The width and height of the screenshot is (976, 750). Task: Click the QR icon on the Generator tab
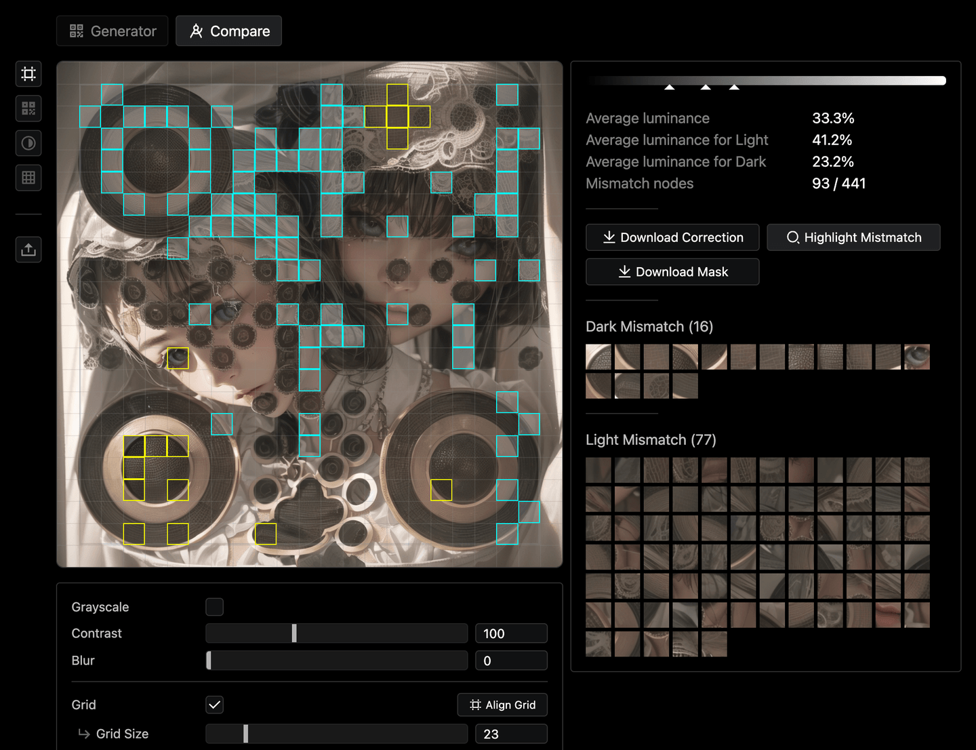click(x=76, y=30)
